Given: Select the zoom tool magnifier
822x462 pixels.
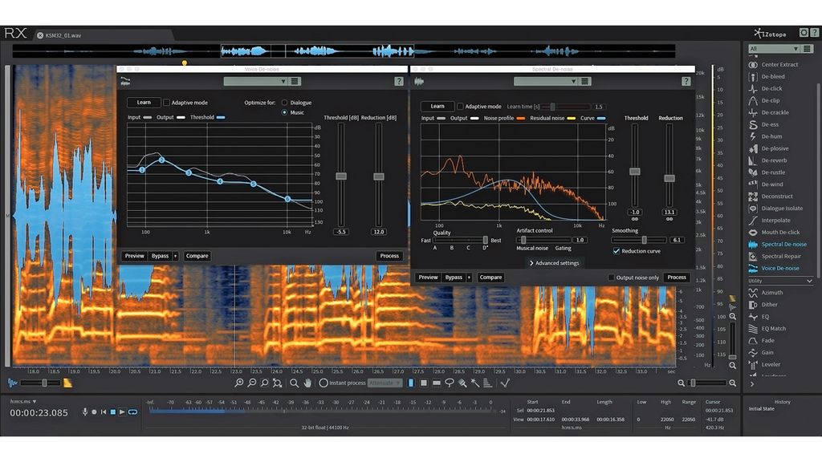Looking at the screenshot, I should [x=294, y=383].
